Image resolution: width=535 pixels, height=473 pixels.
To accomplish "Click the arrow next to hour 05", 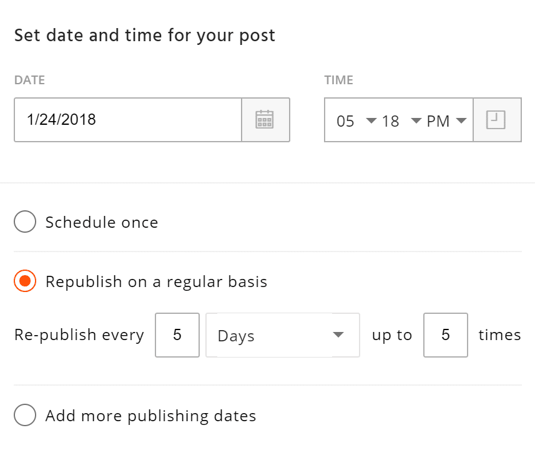I will point(371,120).
